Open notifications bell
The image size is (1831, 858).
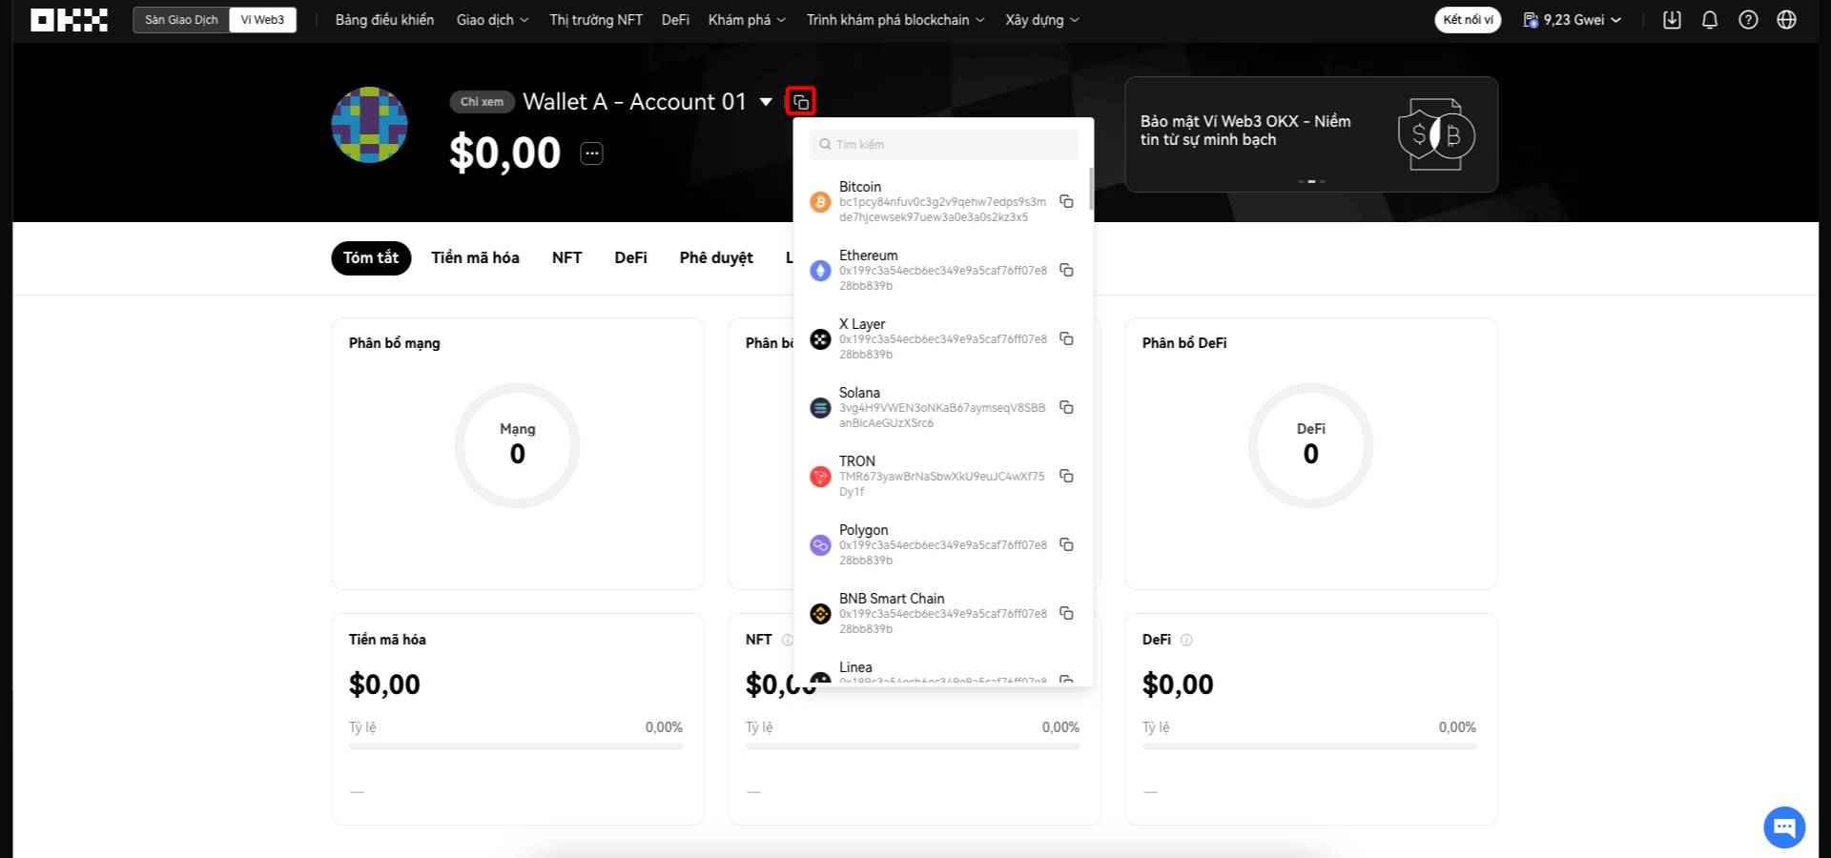coord(1710,20)
